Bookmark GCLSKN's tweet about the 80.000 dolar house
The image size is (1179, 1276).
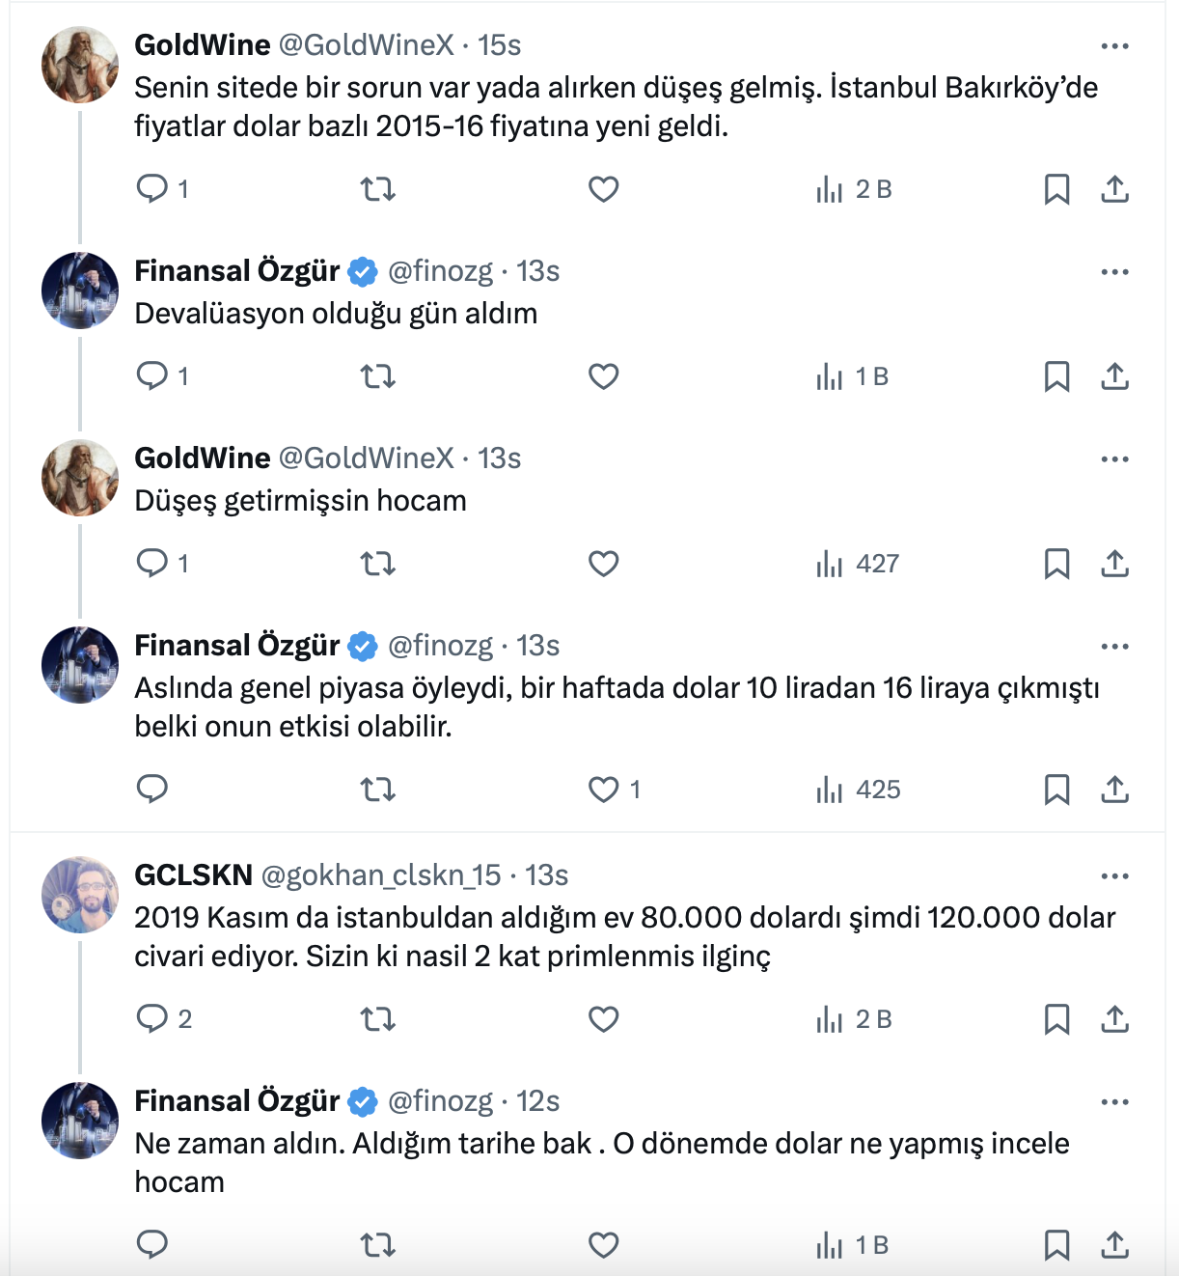(x=1056, y=1018)
